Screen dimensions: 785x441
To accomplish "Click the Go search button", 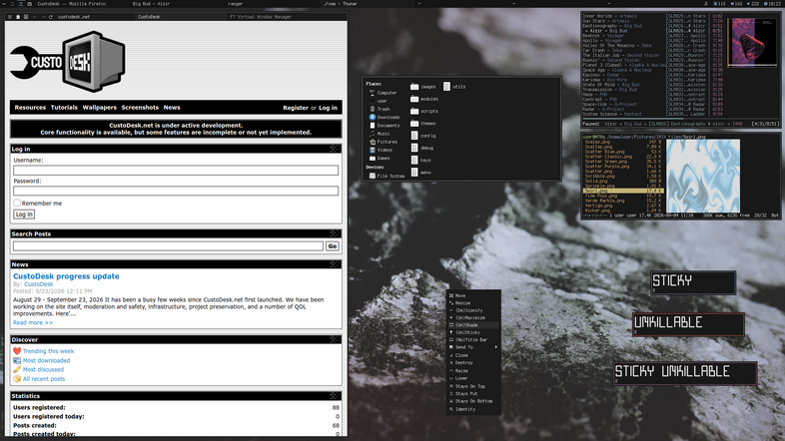I will [x=333, y=246].
